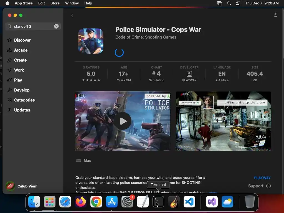Viewport: 284px width, 213px height.
Task: Launch Firefox from the Dock
Action: pos(81,202)
